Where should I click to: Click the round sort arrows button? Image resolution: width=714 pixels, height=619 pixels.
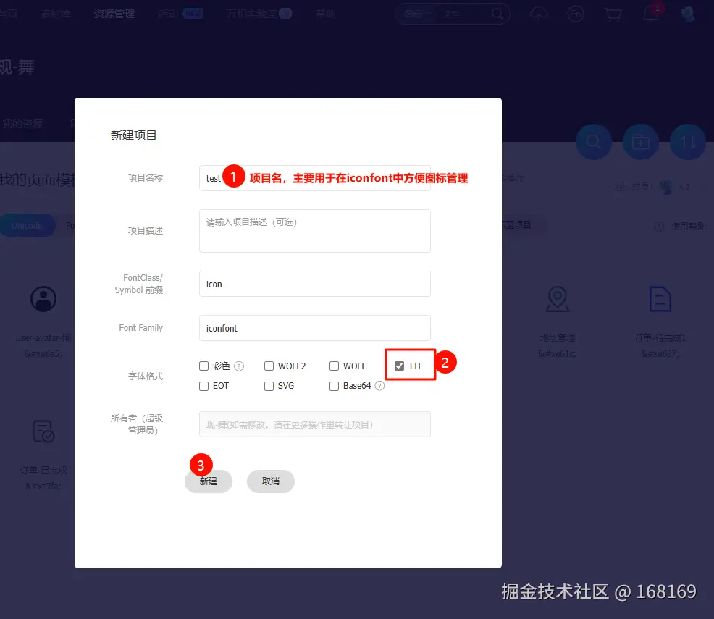tap(688, 142)
